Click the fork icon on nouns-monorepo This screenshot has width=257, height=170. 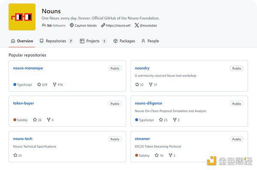pos(54,84)
